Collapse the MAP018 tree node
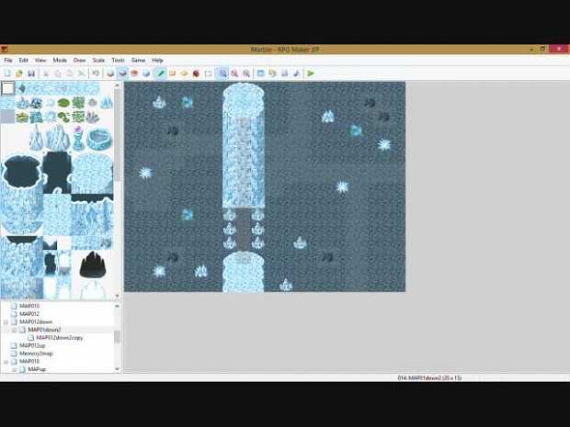 tap(6, 362)
